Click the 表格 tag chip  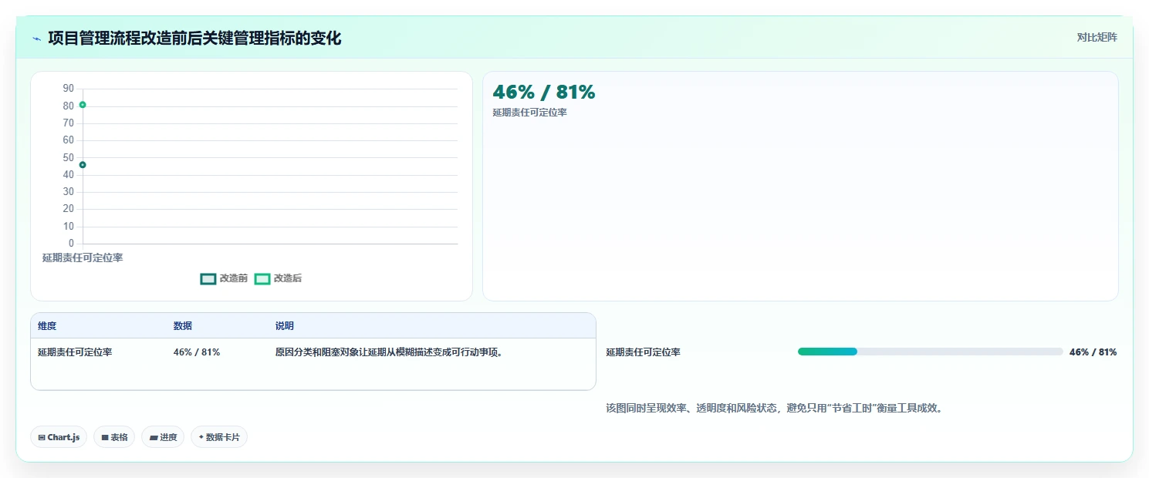pos(114,437)
